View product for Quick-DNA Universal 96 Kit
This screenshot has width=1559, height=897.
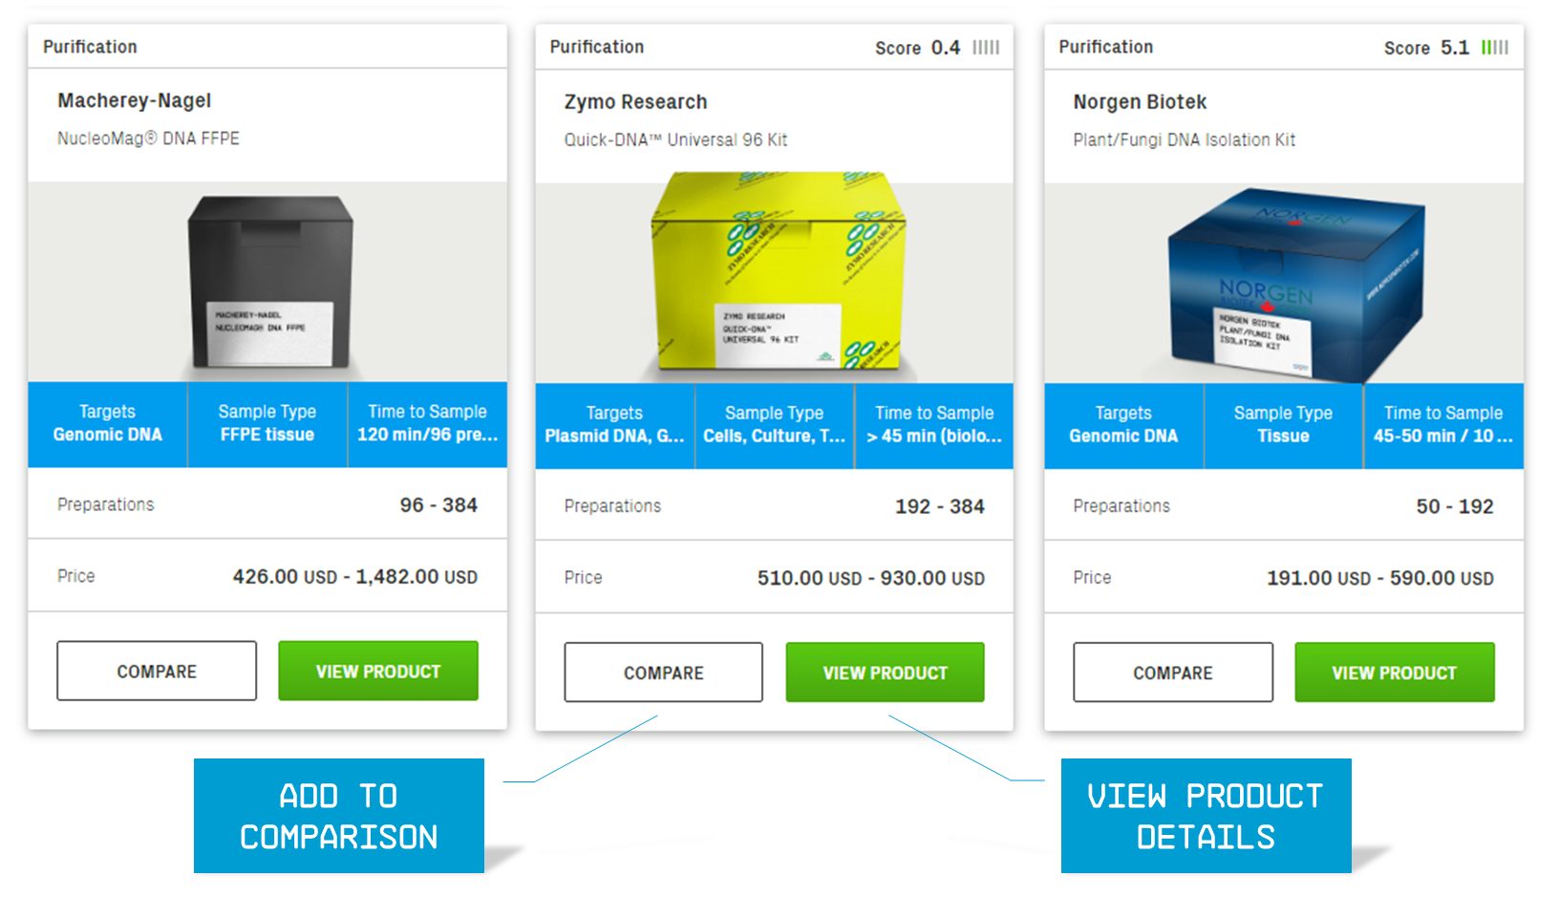click(x=886, y=673)
